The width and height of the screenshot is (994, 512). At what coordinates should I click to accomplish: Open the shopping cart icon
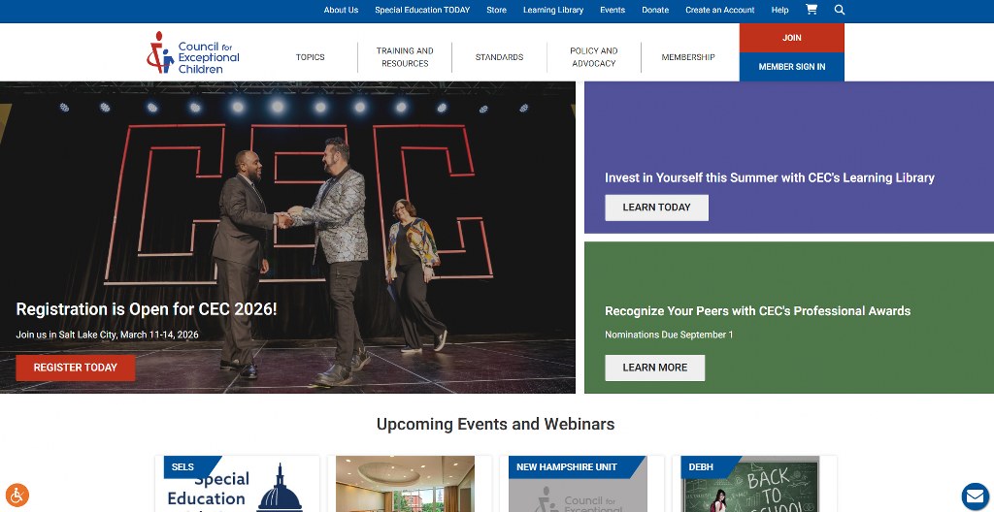pyautogui.click(x=811, y=10)
